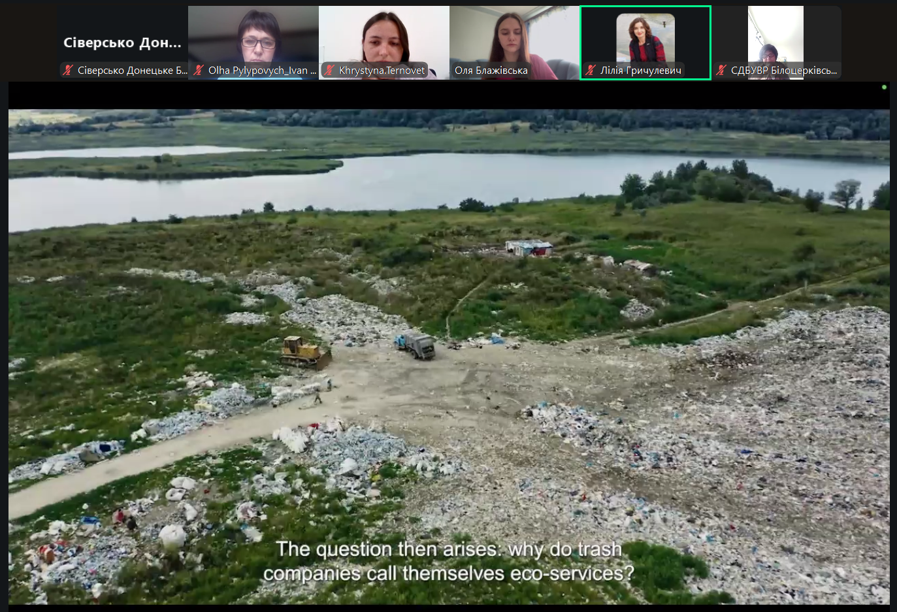Click muted mic icon beside Olha Pylypovych
The height and width of the screenshot is (612, 897).
coord(199,71)
